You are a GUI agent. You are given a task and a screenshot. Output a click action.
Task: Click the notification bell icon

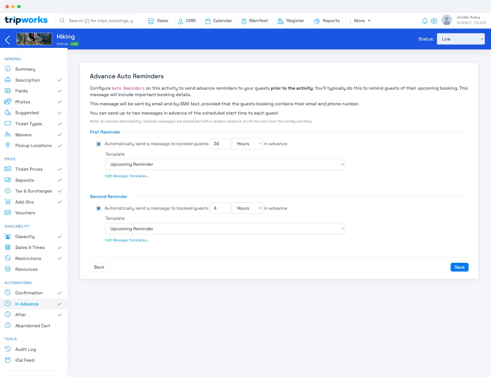coord(425,21)
